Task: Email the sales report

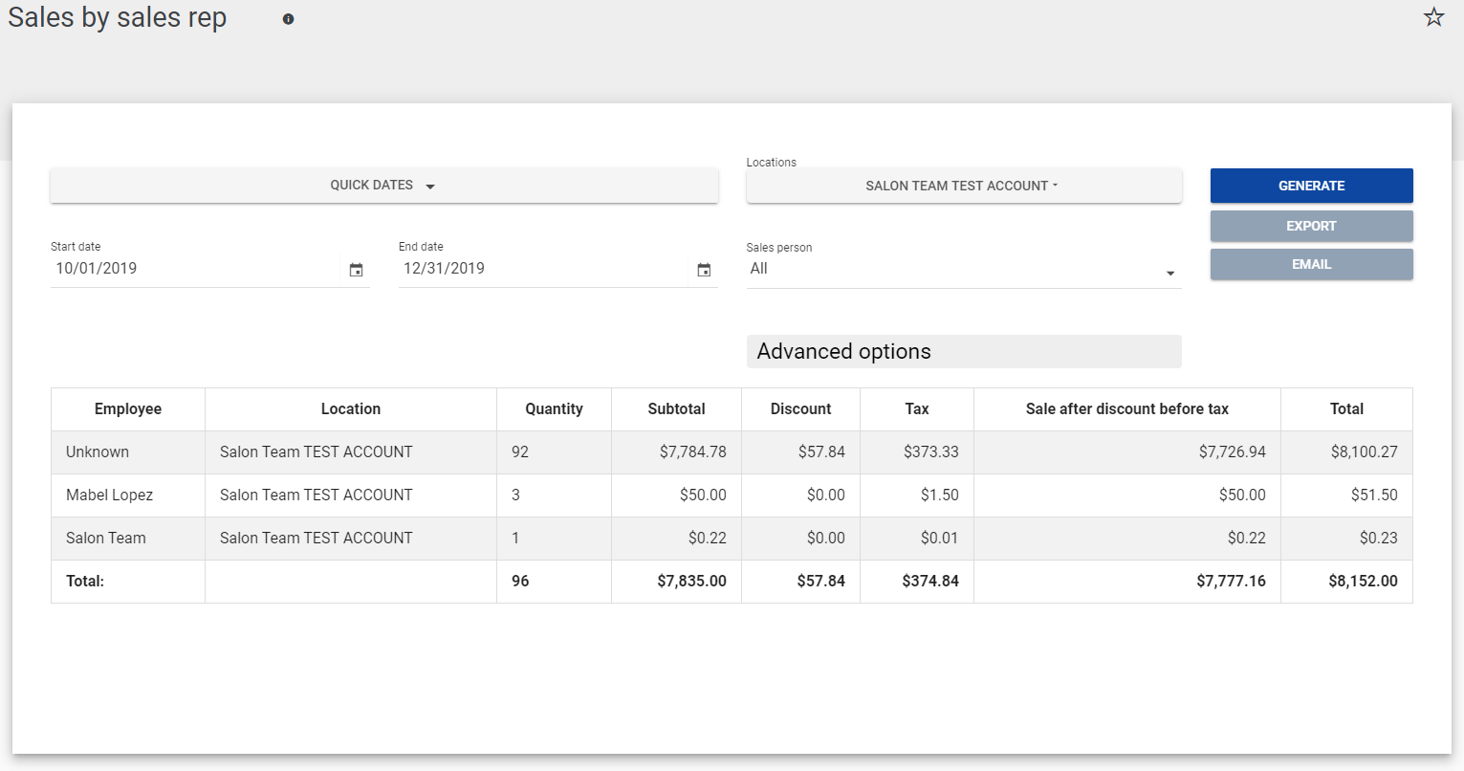Action: [x=1311, y=264]
